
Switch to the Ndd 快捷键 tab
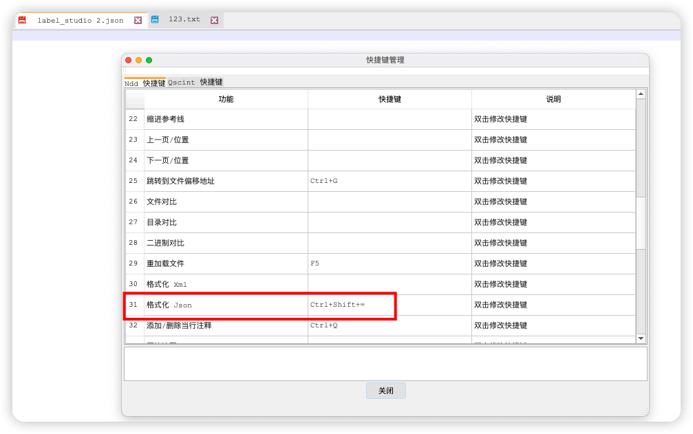(143, 82)
